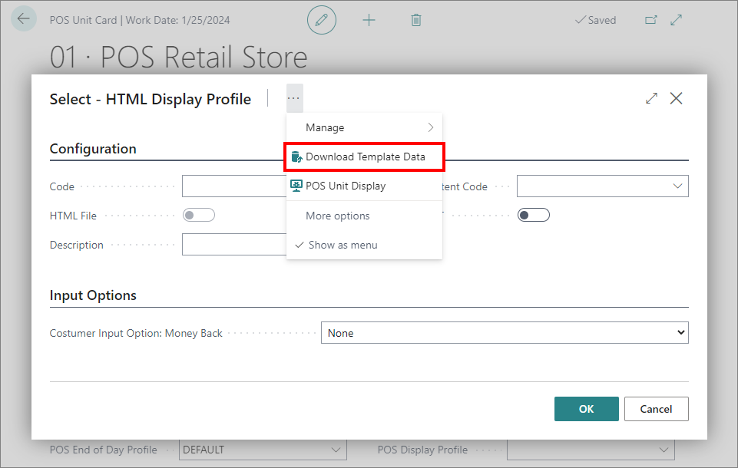
Task: Click the three-dot more actions button
Action: tap(293, 98)
